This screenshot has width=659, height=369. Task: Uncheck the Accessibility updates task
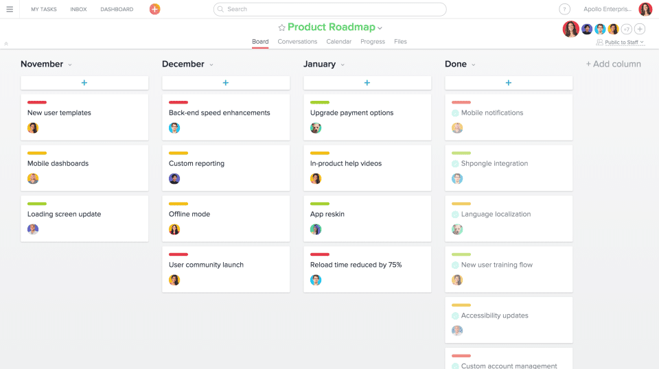pos(455,316)
